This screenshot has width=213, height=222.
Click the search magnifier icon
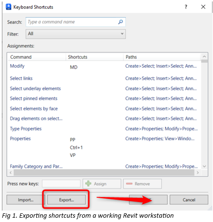tap(121, 22)
